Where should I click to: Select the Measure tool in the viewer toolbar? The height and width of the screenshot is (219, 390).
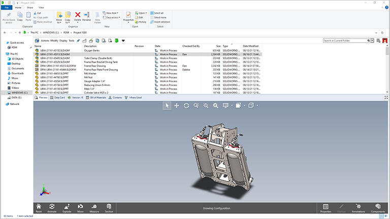[x=94, y=208]
